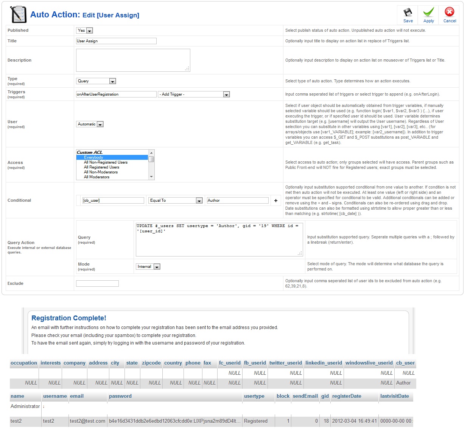Click the Registered usertype cell

click(x=256, y=421)
